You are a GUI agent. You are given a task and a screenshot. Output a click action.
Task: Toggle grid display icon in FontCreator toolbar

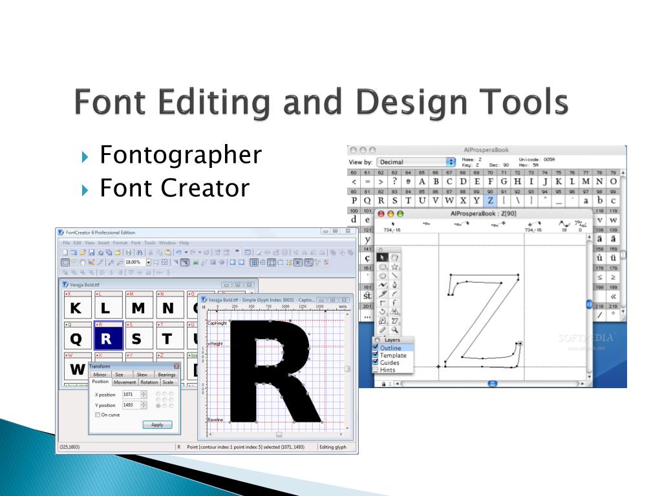253,262
